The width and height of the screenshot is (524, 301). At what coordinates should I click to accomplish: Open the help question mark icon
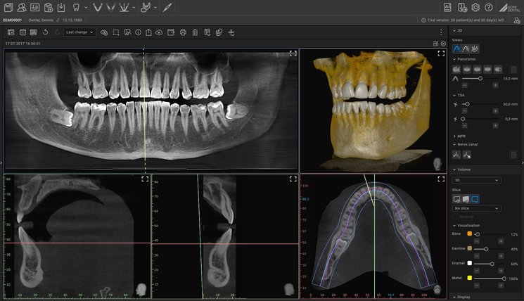coord(489,8)
